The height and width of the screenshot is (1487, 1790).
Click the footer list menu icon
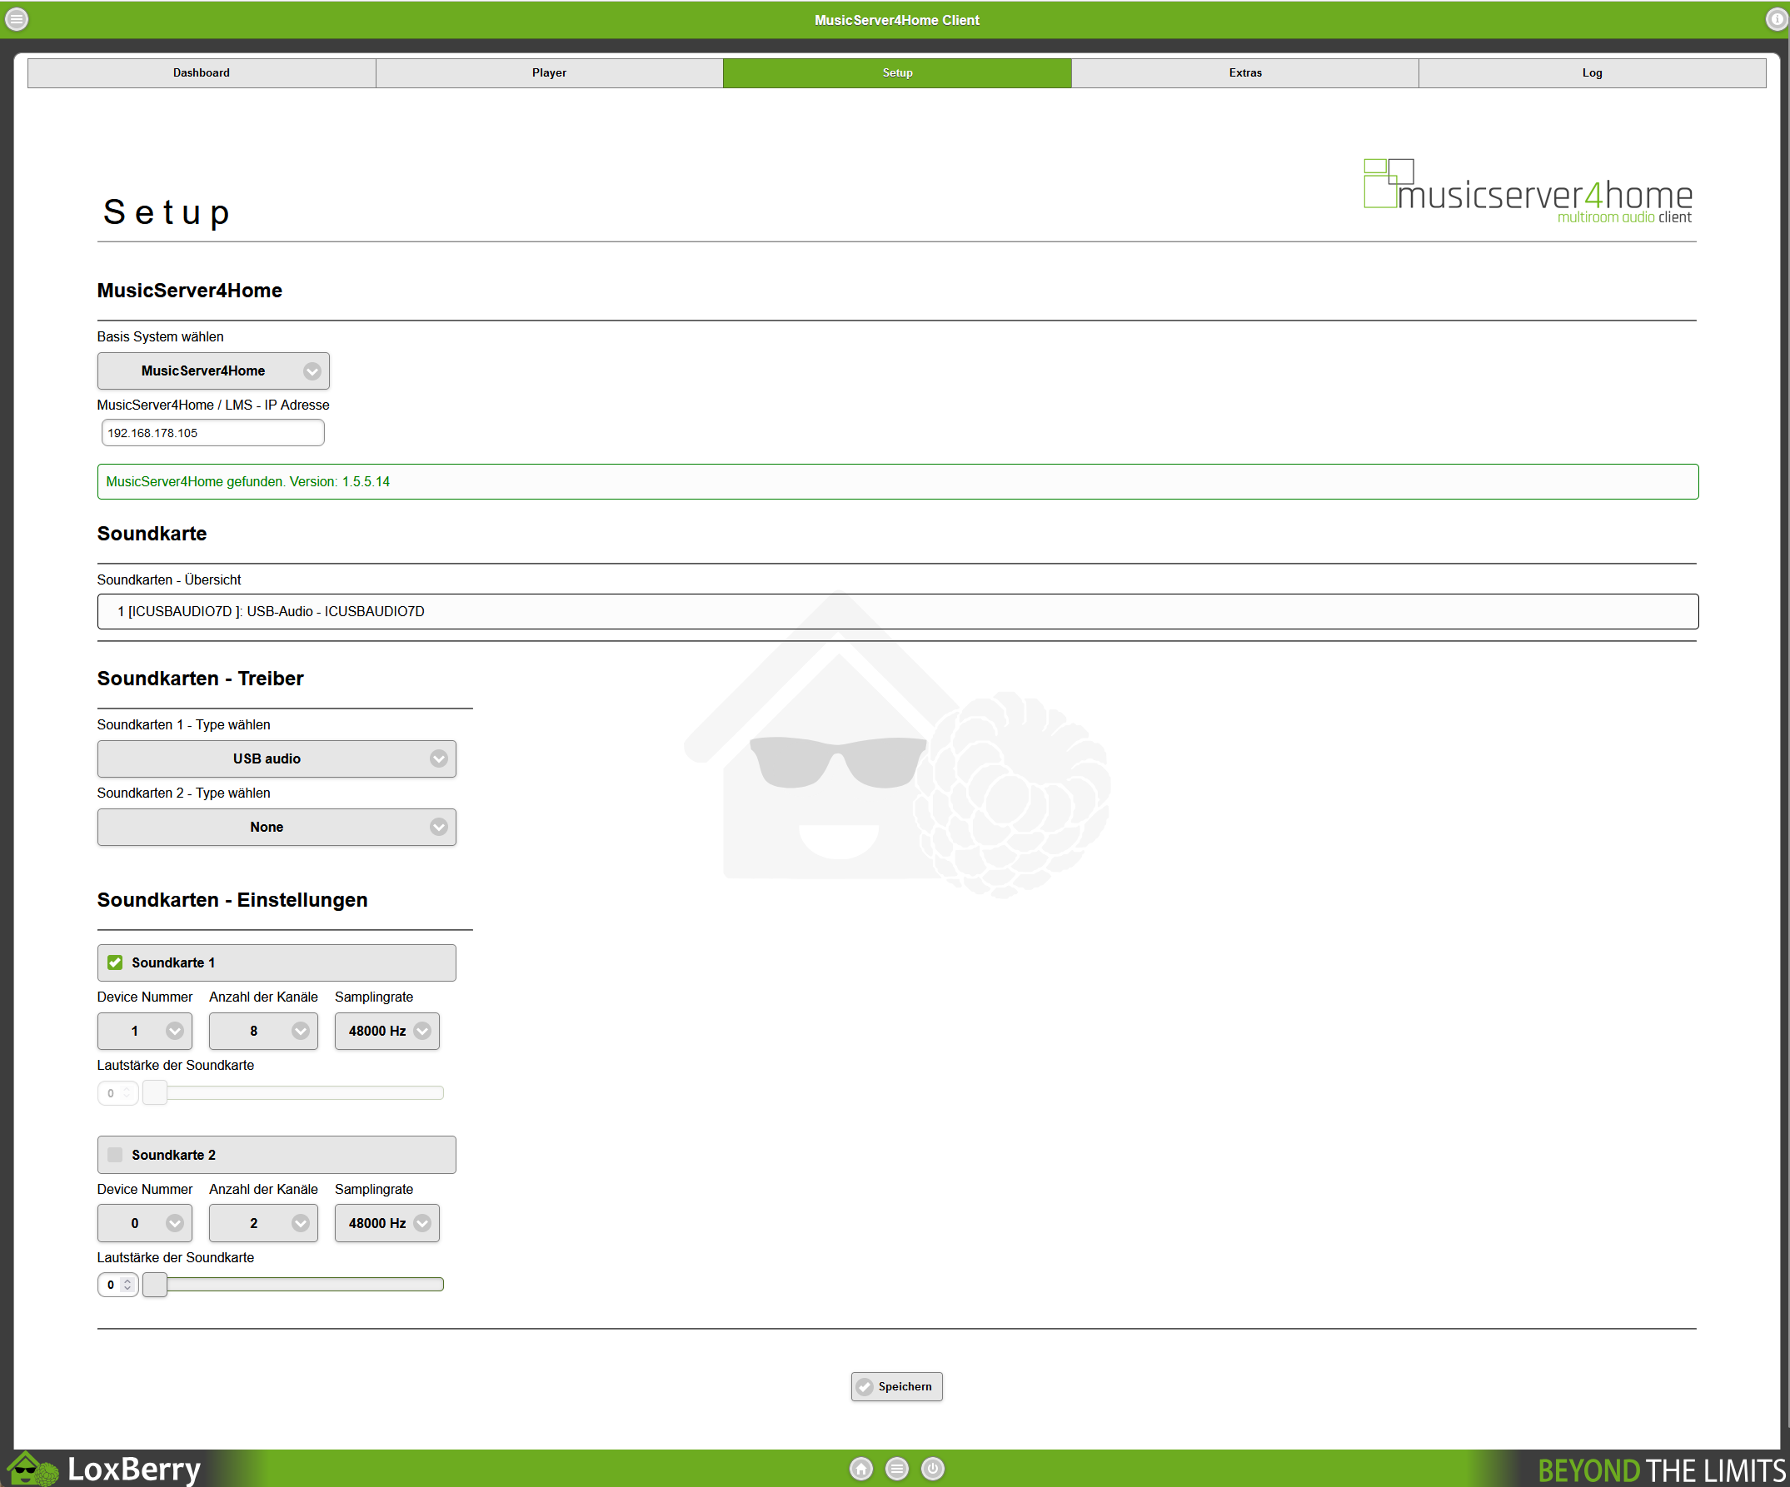tap(897, 1468)
